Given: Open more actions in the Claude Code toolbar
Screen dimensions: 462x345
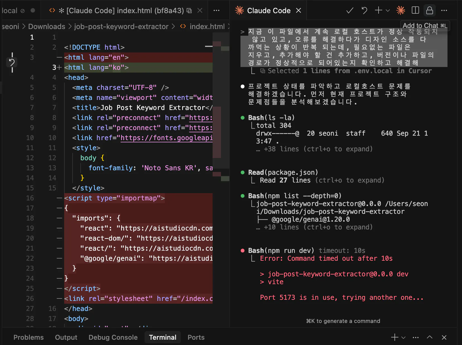Looking at the screenshot, I should pos(444,11).
